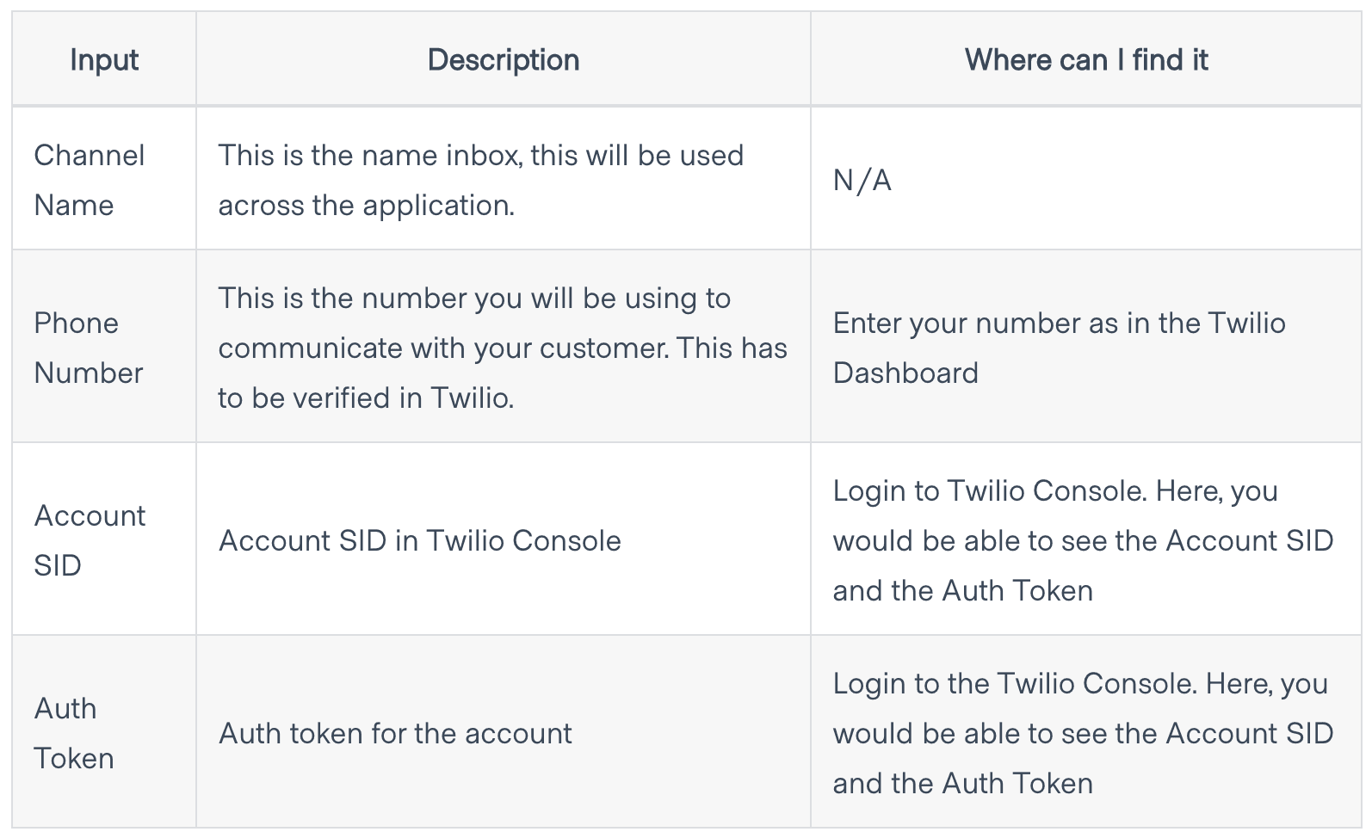Select the Account SID input cell
The width and height of the screenshot is (1372, 838).
[104, 539]
